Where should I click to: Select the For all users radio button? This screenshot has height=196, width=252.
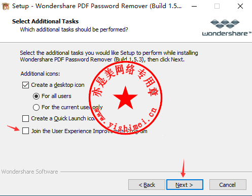36,96
